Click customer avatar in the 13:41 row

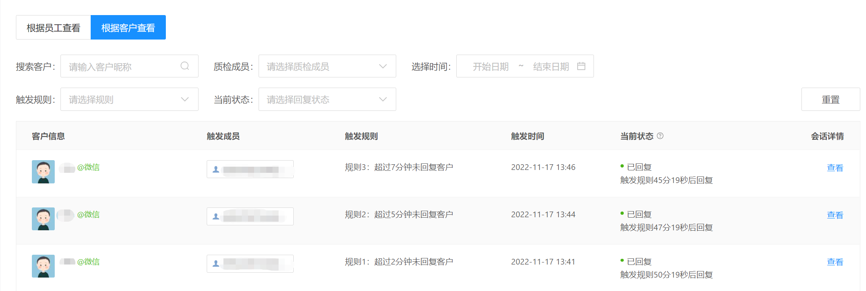click(43, 266)
